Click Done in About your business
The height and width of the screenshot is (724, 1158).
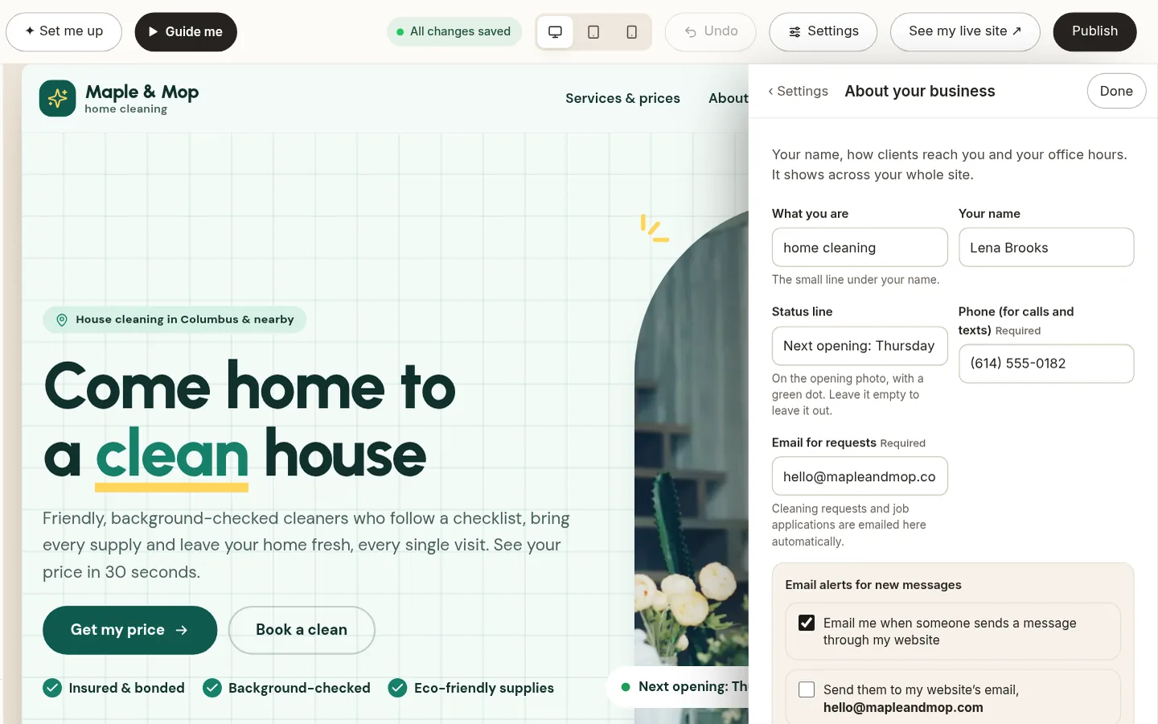tap(1116, 91)
